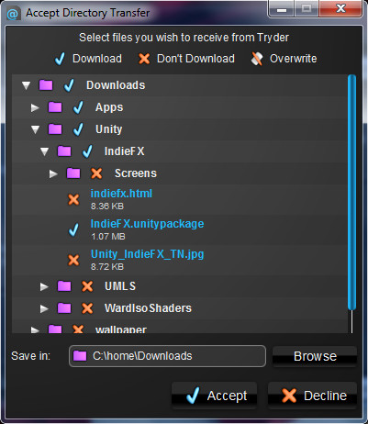This screenshot has height=424, width=368.
Task: Click the Accept button
Action: pos(214,396)
